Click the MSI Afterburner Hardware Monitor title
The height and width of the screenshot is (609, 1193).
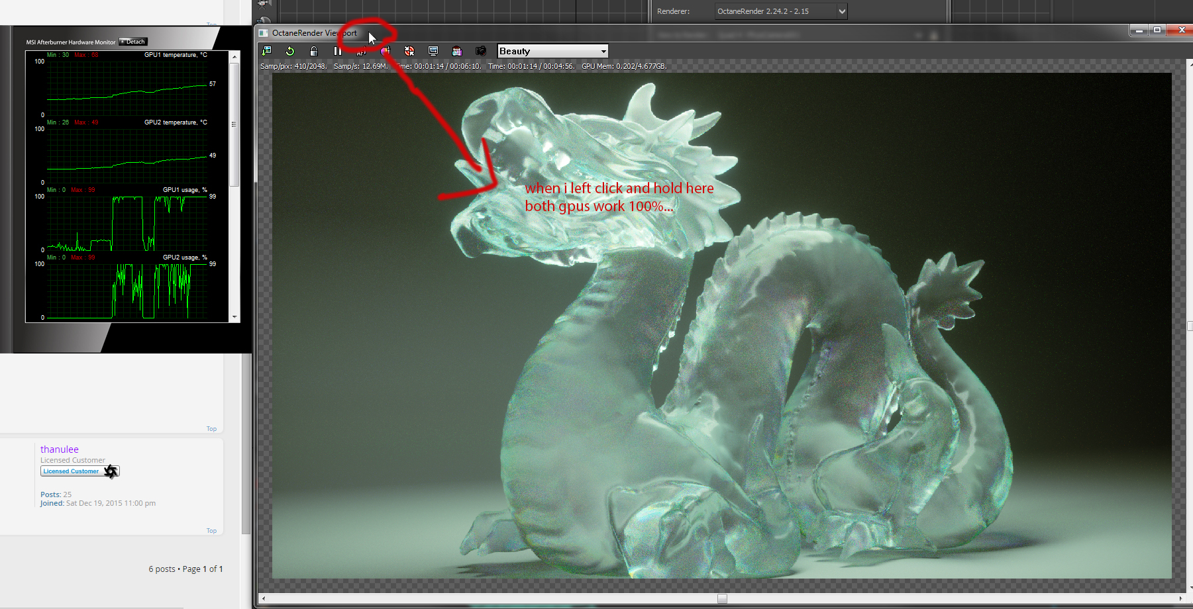[x=71, y=42]
